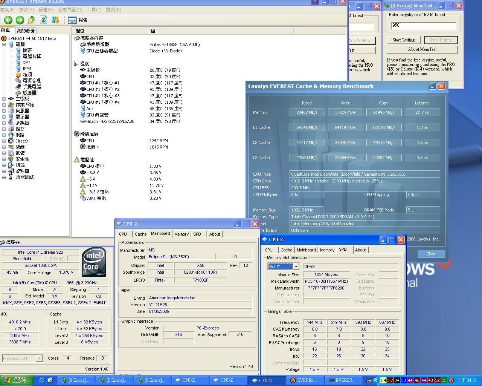Screen dimensions: 482x386
Task: Click the RAM megabytes field showing 950
Action: tap(423, 25)
